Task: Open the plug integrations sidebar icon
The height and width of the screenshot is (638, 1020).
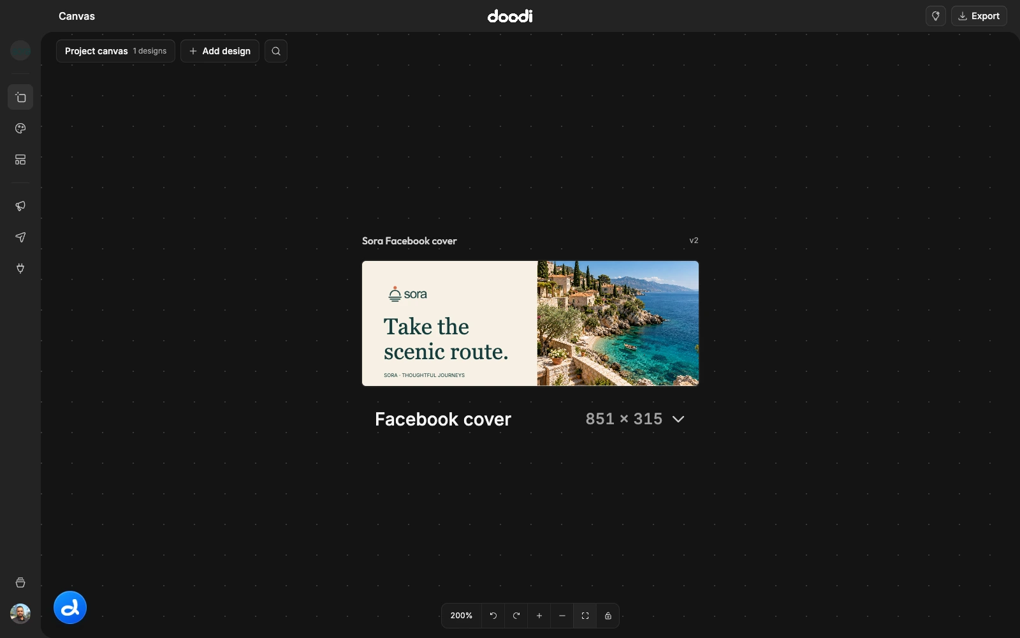Action: 20,269
